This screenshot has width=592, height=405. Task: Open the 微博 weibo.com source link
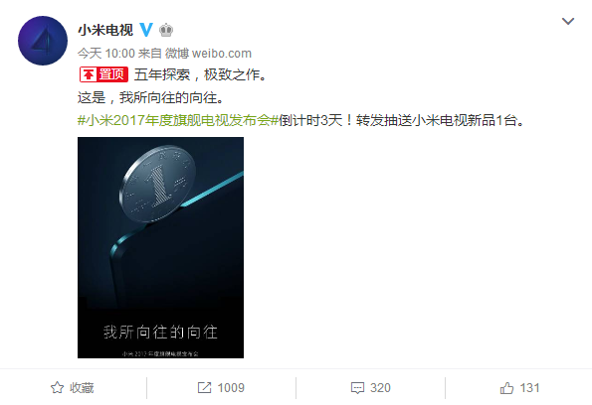[x=208, y=54]
